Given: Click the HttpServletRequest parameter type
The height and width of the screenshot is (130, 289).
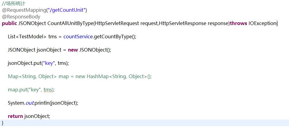Looking at the screenshot, I should pos(117,24).
